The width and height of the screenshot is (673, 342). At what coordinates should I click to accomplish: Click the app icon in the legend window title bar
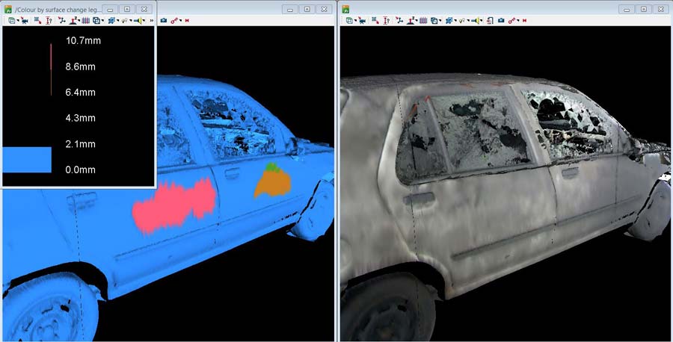point(7,9)
